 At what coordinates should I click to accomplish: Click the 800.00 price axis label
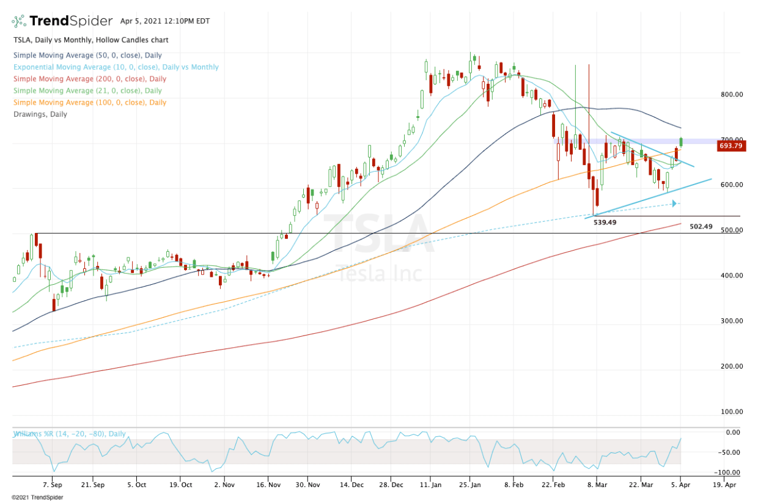(732, 95)
